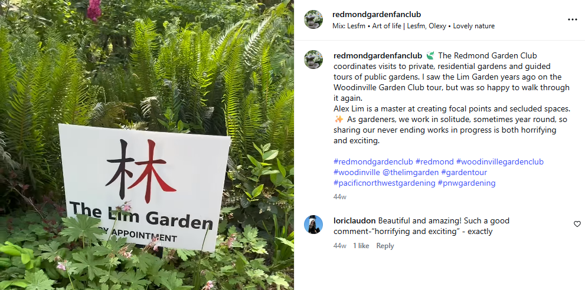Click redmondgardenfanclub username in caption

coord(378,55)
